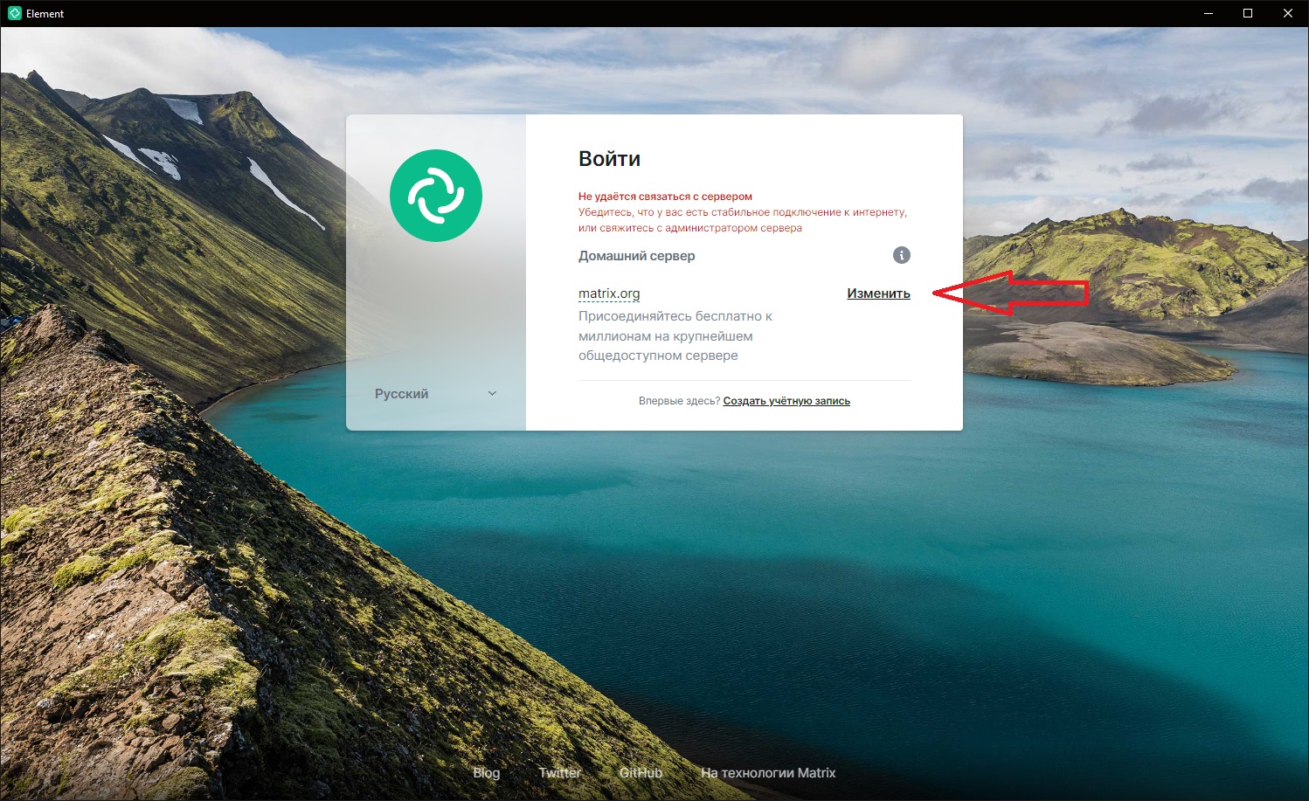This screenshot has width=1309, height=801.
Task: Click the Присоединяйтесь бесплатно server description
Action: [x=675, y=336]
